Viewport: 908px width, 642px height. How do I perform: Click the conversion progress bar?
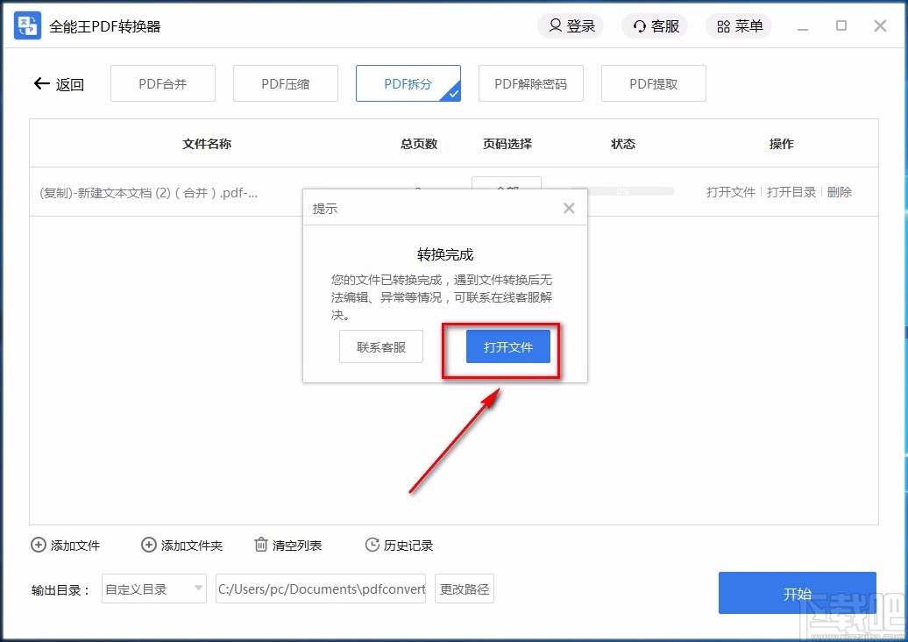pos(631,190)
